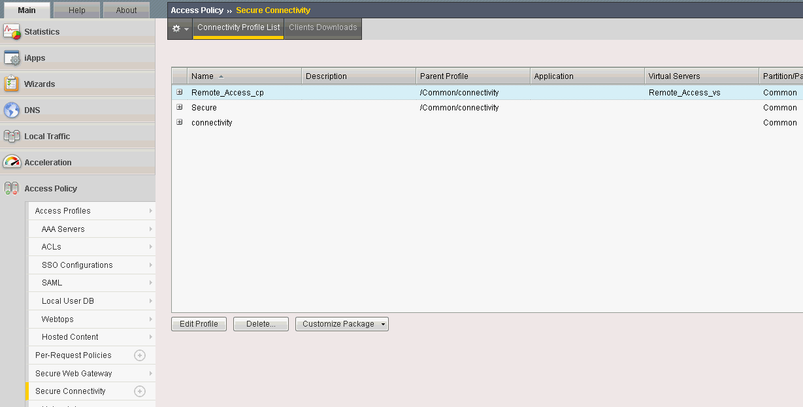Expand the connectivity profile row
Viewport: 803px width, 407px height.
tap(180, 122)
